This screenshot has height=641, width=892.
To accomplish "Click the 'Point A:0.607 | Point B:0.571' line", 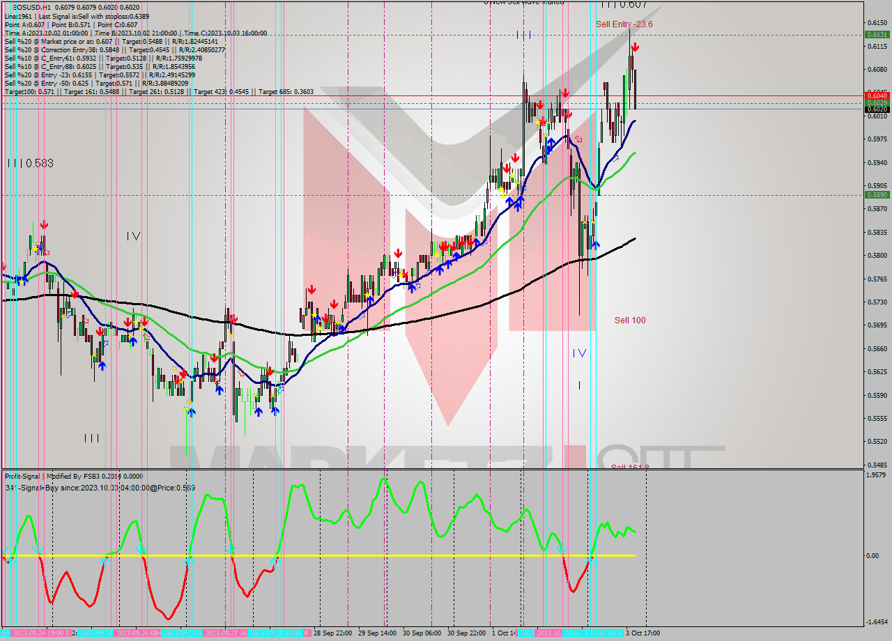I will click(x=71, y=24).
